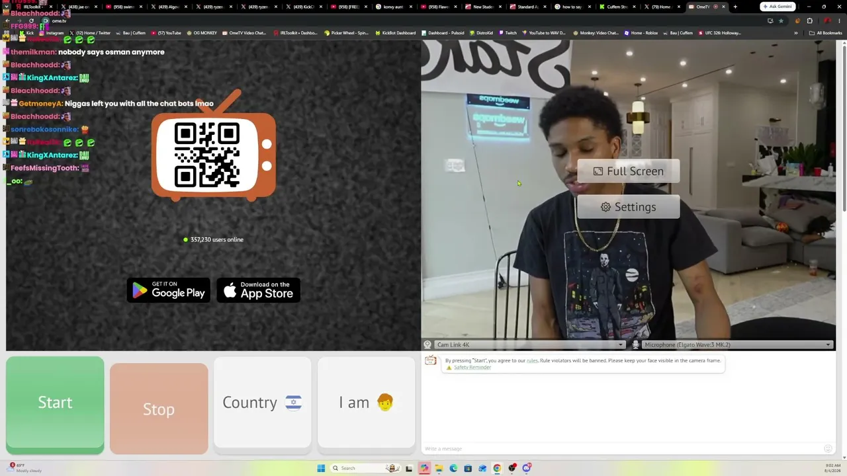Image resolution: width=847 pixels, height=476 pixels.
Task: Open the Picker Wheel bookmark
Action: pos(346,33)
